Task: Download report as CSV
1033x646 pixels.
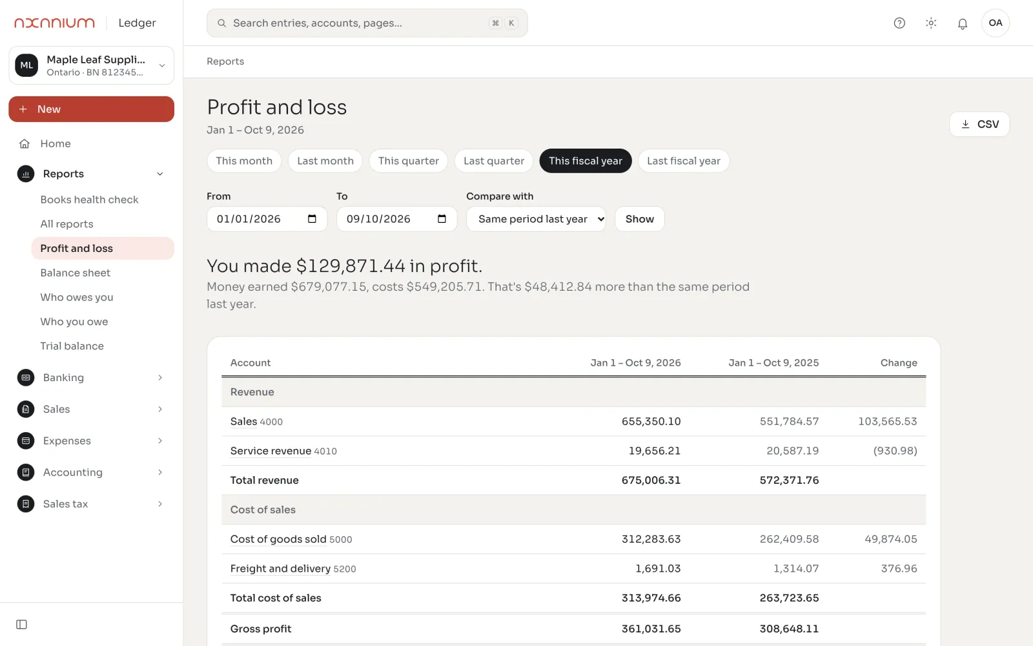Action: 979,124
